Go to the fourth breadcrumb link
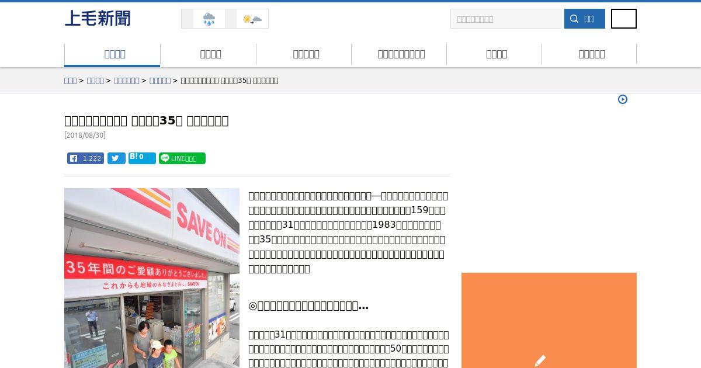Screen dimensions: 701x368 [x=159, y=81]
